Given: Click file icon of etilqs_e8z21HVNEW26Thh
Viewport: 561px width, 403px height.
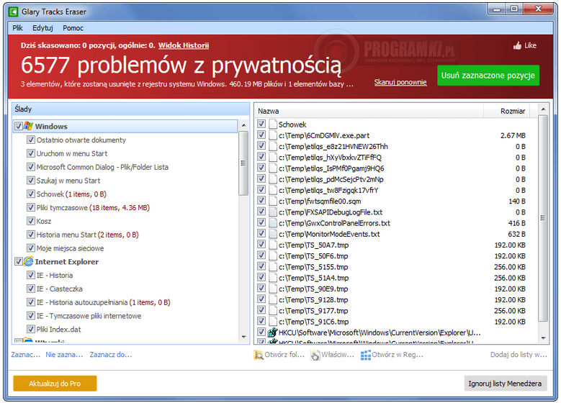Looking at the screenshot, I should pos(273,147).
